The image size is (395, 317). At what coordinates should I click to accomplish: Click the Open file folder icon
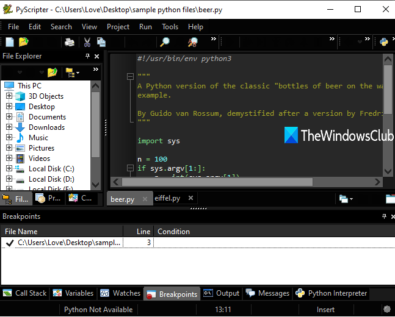coord(24,42)
